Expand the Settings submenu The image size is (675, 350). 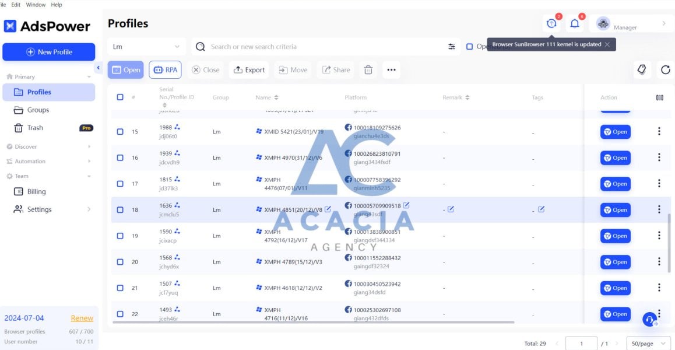[89, 209]
